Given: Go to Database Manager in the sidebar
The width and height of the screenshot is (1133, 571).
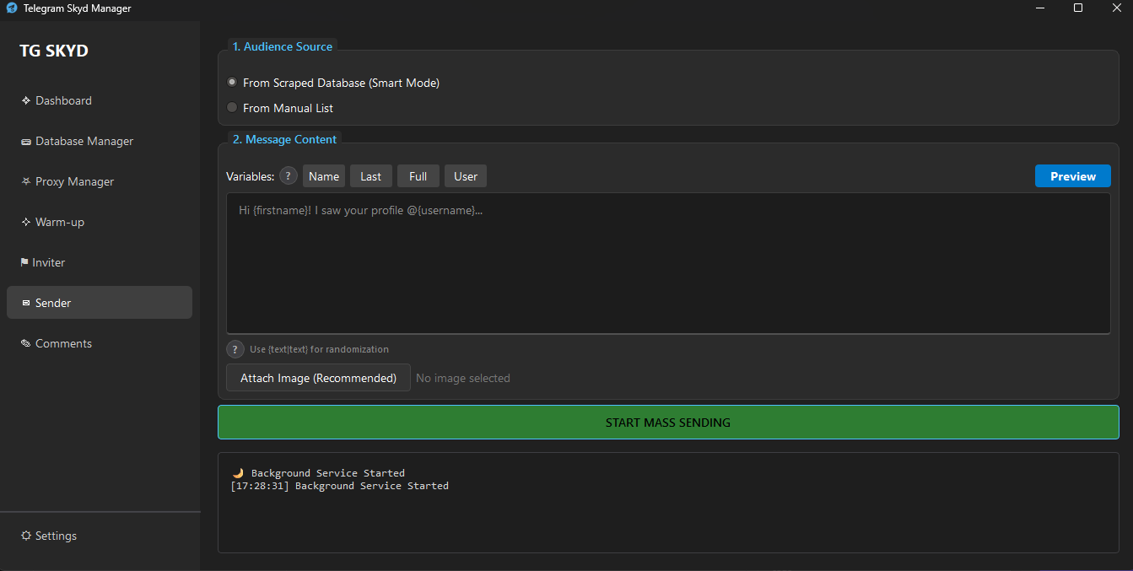Looking at the screenshot, I should pyautogui.click(x=84, y=141).
